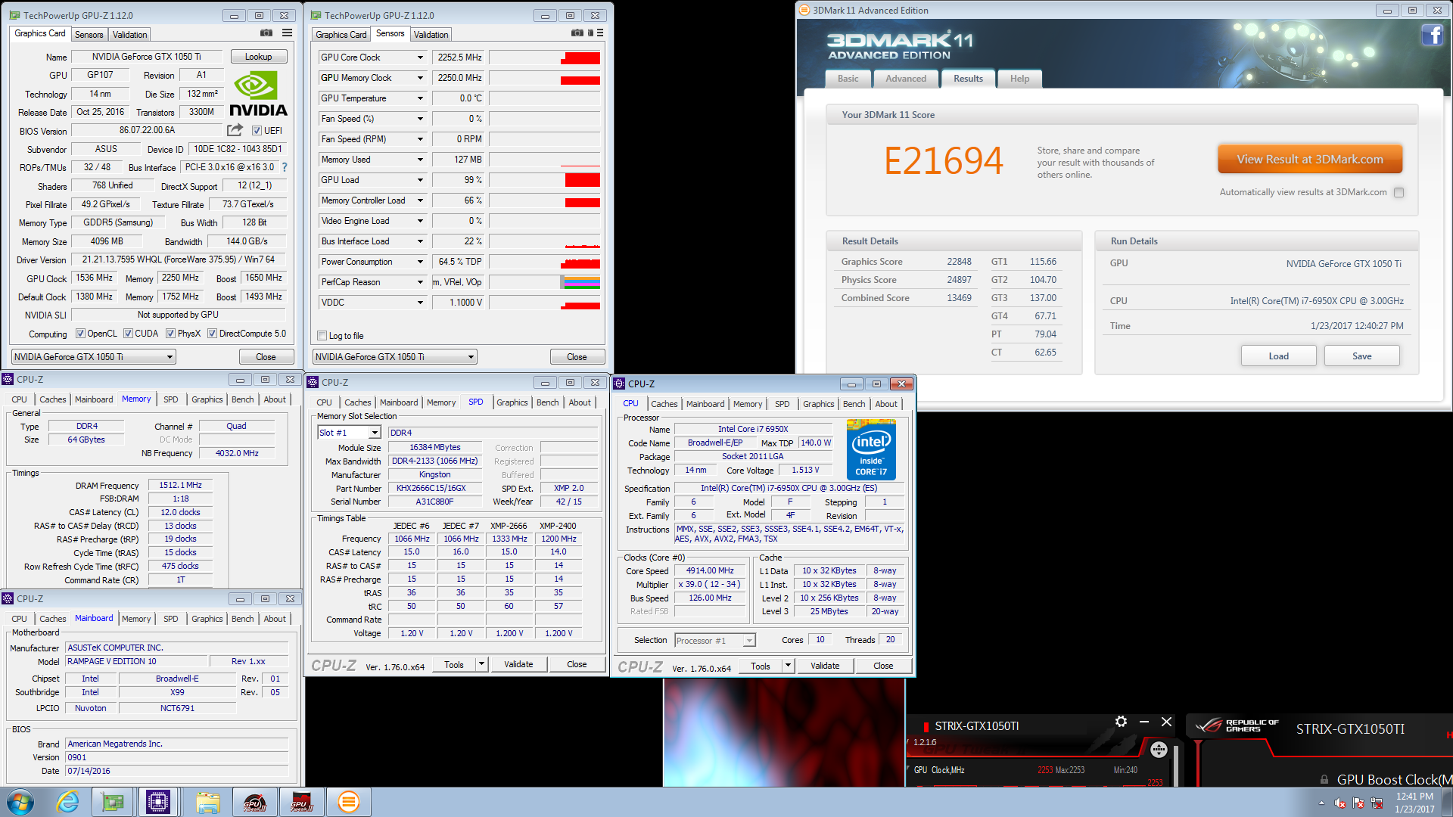Screen dimensions: 1453x817
Task: Switch to the 3DMark Basic tab
Action: (848, 79)
